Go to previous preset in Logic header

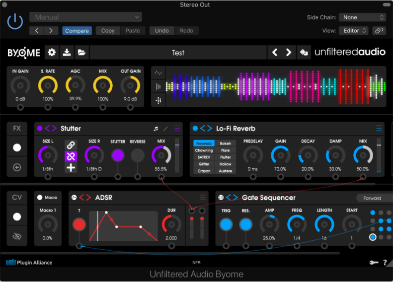tap(37, 31)
